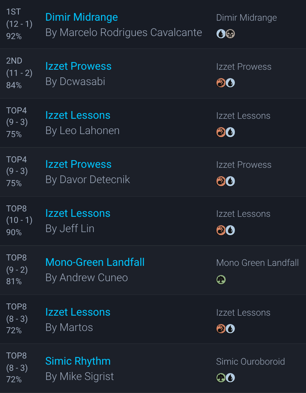This screenshot has height=393, width=306.
Task: Click the blue mana symbol in Martos's row
Action: point(230,329)
